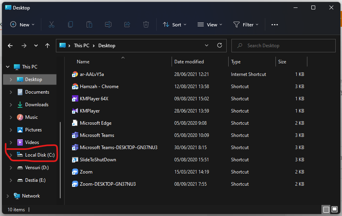Open the Sort dropdown menu

[x=175, y=25]
